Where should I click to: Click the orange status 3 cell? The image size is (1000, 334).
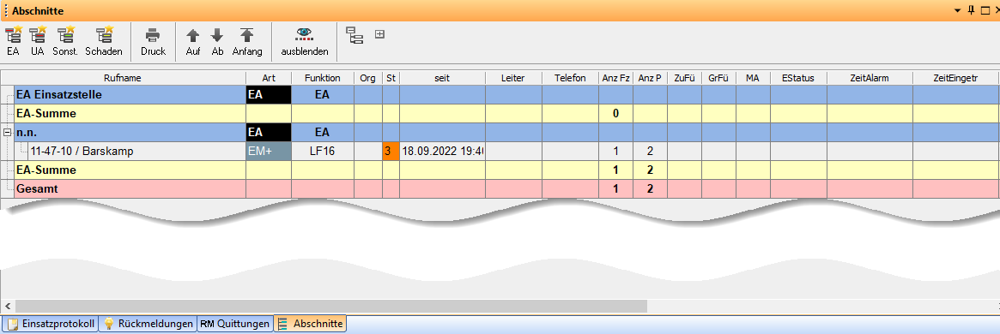click(x=391, y=152)
